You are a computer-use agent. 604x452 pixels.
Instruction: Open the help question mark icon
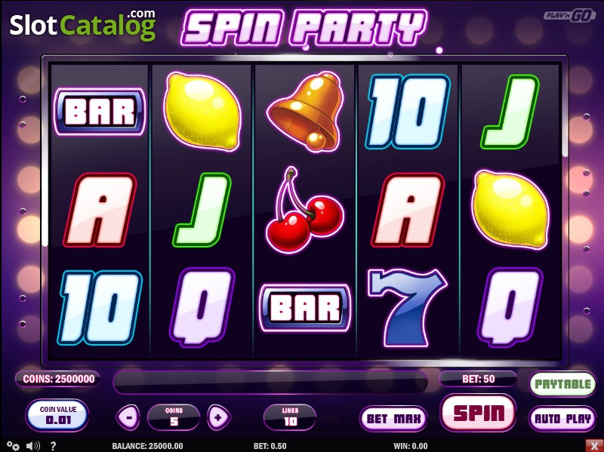pos(53,446)
